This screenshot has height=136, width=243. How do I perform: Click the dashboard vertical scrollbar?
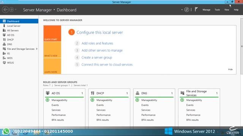pos(241,46)
